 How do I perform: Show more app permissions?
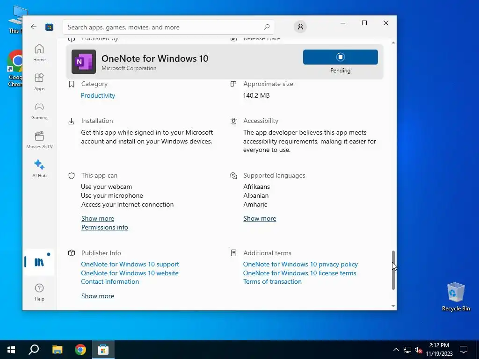pyautogui.click(x=97, y=218)
